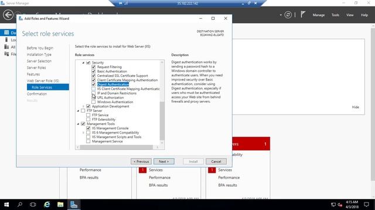Uncheck the Management Tools checkbox
375x210 pixels.
pyautogui.click(x=83, y=124)
